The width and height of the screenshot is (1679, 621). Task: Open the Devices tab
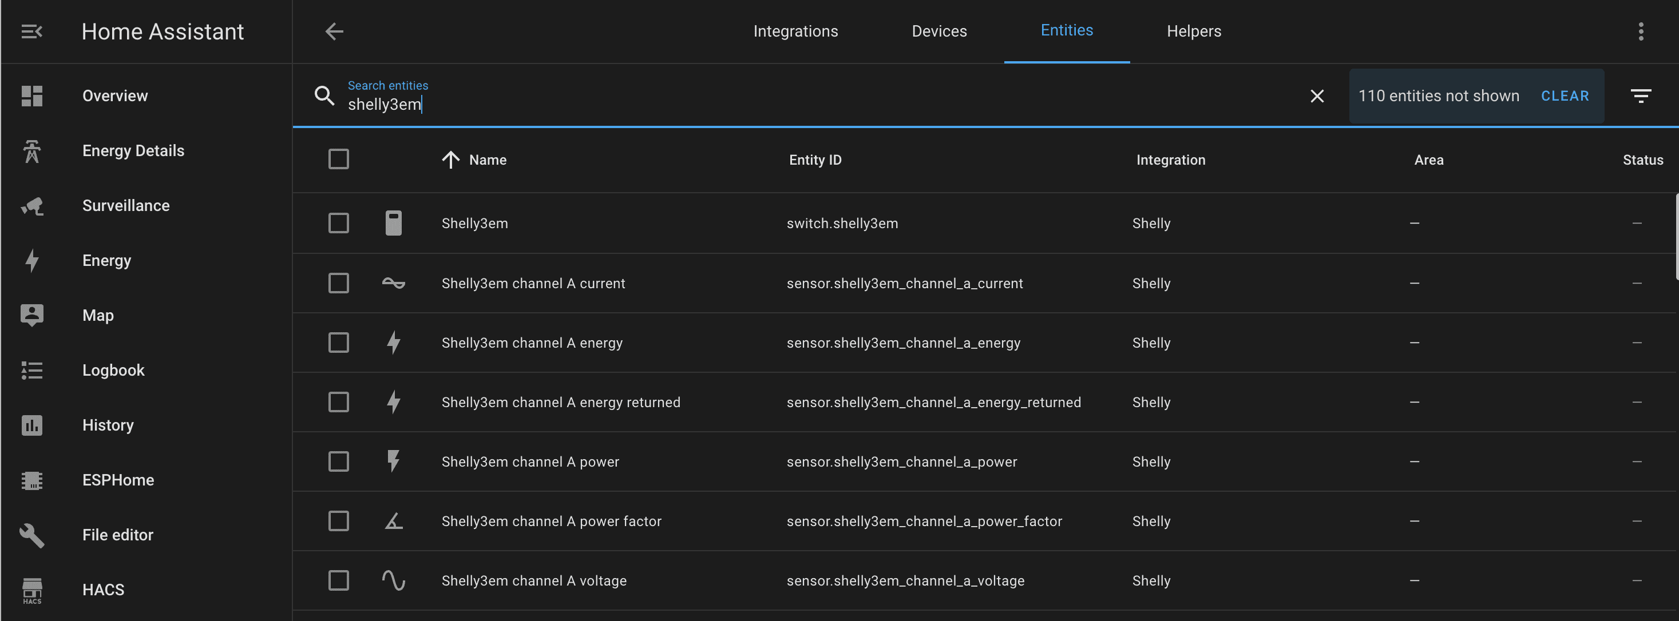[939, 31]
